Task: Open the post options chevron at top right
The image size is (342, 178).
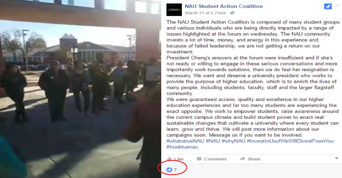Action: 338,5
